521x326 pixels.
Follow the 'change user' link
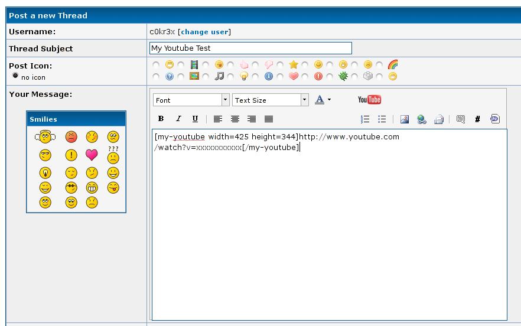(x=204, y=32)
